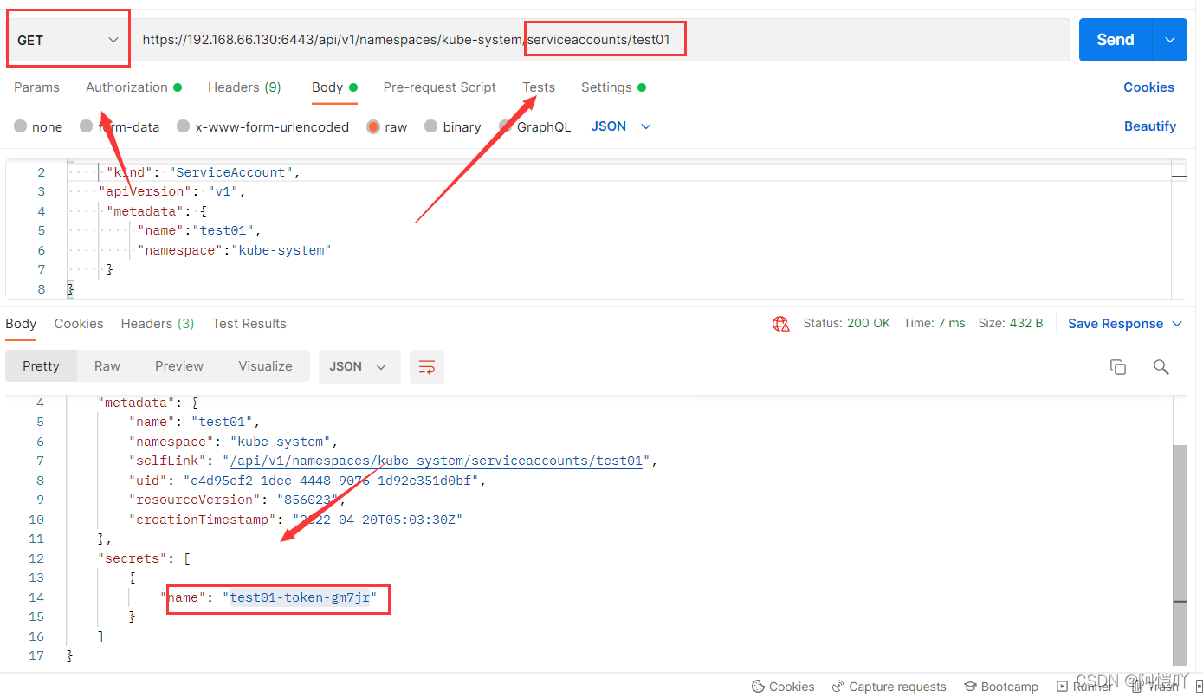
Task: Copy the response with the copy icon
Action: [1118, 367]
